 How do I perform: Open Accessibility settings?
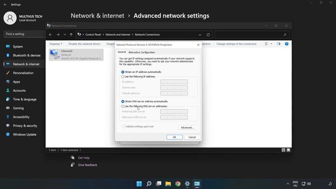coord(24,117)
